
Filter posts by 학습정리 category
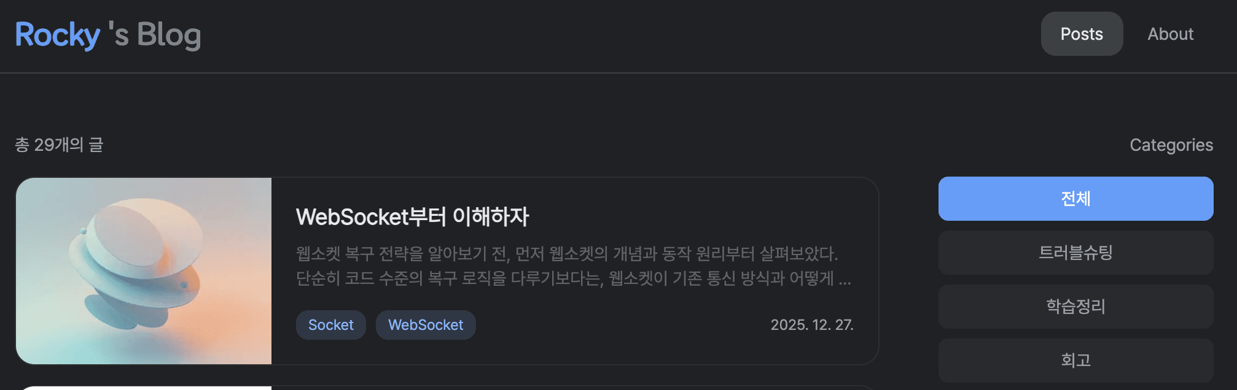[x=1075, y=307]
